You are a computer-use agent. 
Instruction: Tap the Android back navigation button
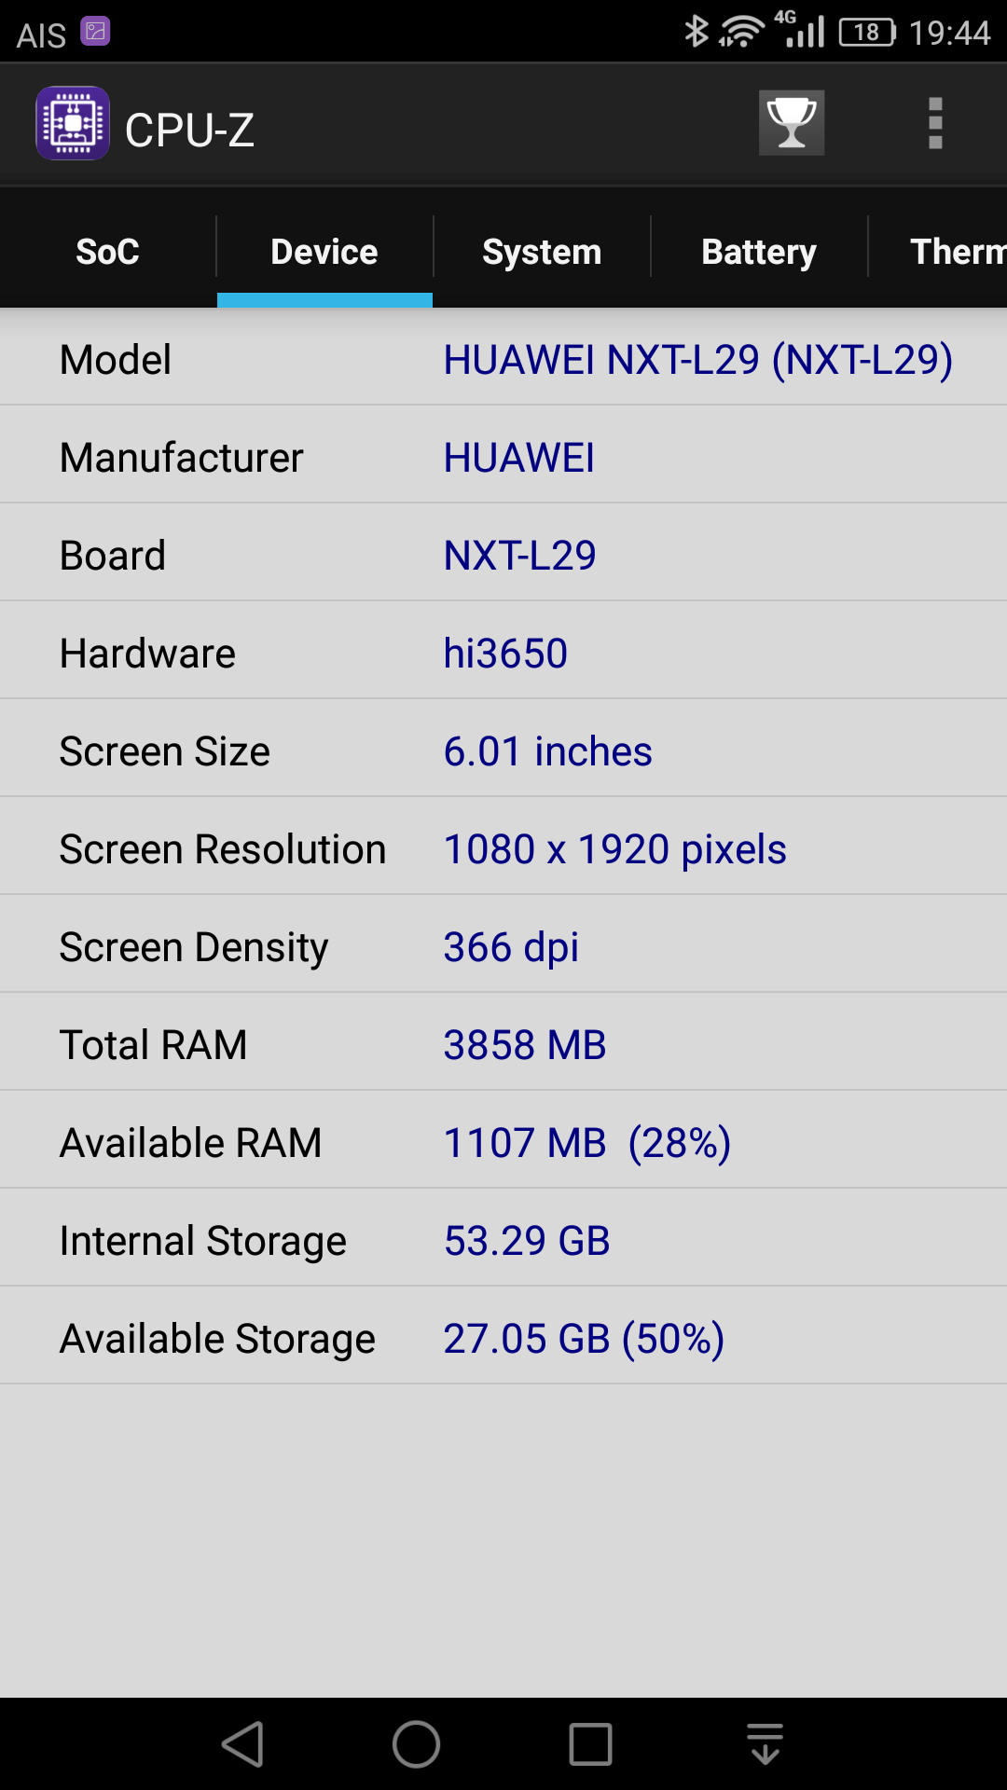coord(243,1744)
